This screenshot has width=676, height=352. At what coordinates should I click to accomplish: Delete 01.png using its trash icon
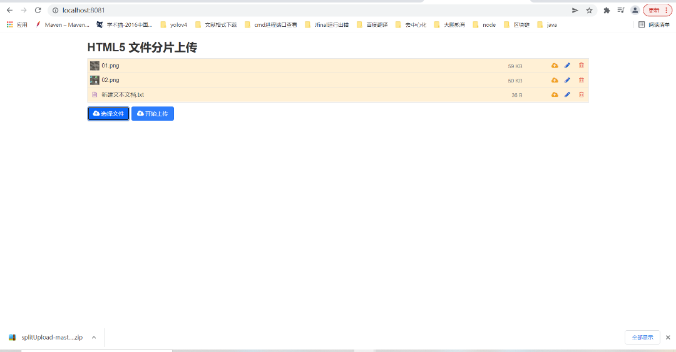[581, 66]
